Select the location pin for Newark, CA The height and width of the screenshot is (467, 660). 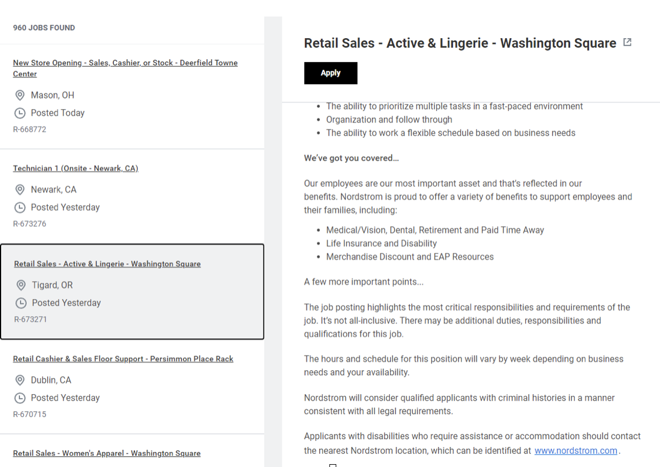[20, 189]
